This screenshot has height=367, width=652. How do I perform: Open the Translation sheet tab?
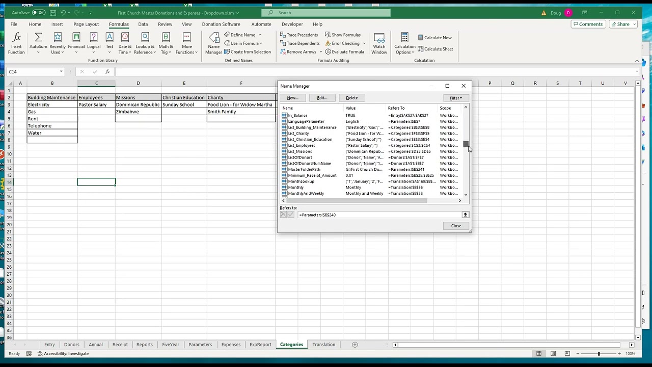point(323,345)
